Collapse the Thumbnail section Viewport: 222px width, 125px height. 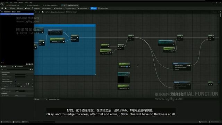tap(1, 93)
